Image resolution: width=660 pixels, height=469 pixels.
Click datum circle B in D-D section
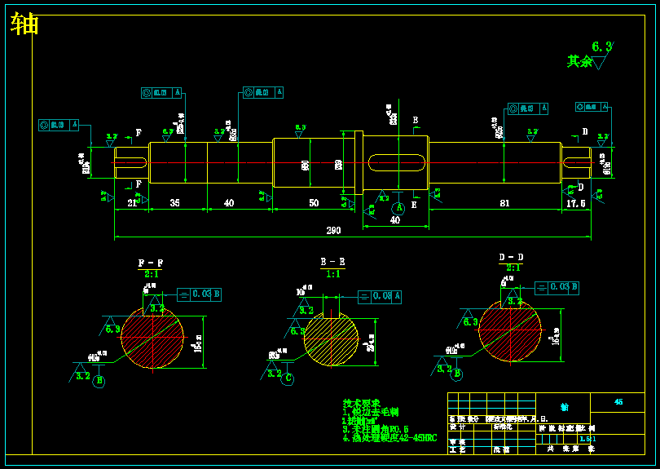click(456, 374)
